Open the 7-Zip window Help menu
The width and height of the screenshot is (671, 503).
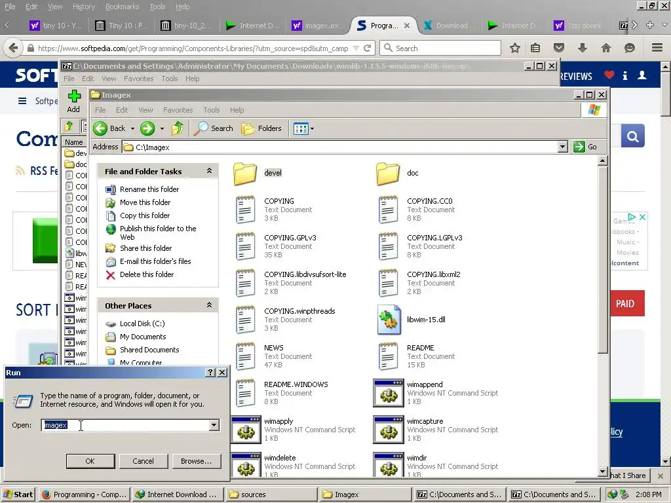click(192, 79)
